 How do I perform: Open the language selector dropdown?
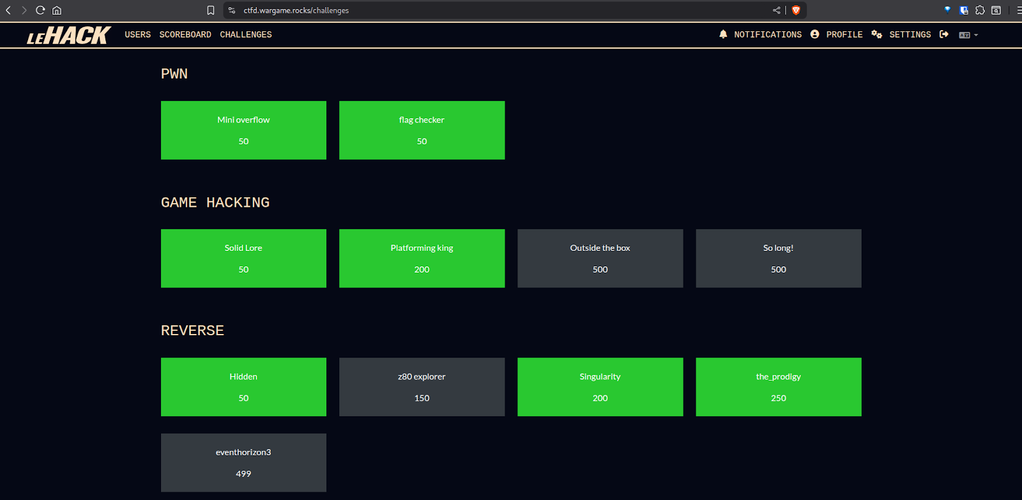click(968, 35)
